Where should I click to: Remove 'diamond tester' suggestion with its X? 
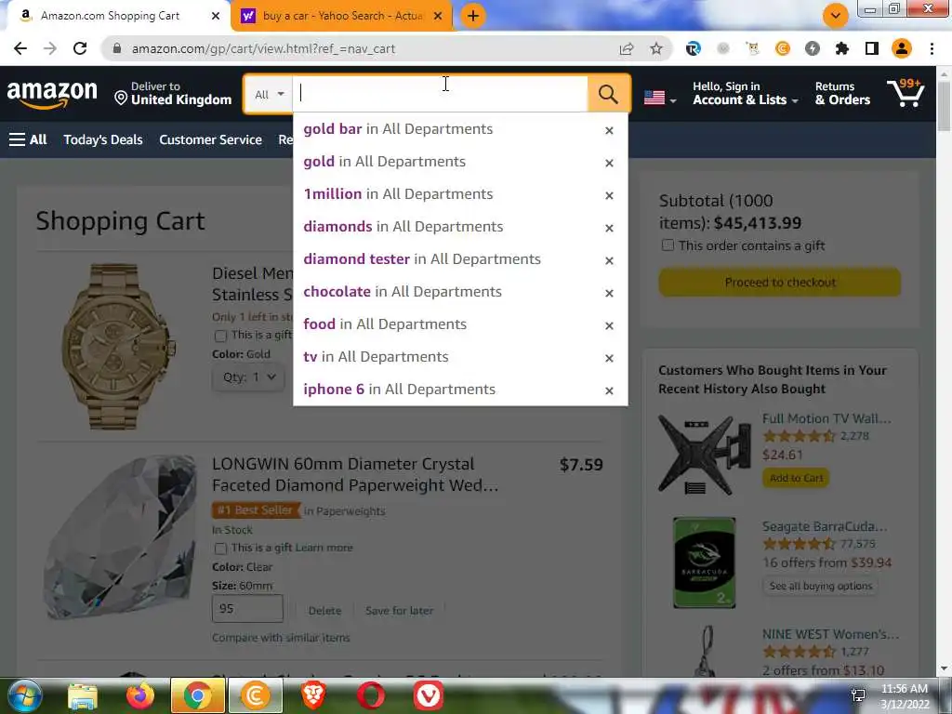tap(609, 260)
